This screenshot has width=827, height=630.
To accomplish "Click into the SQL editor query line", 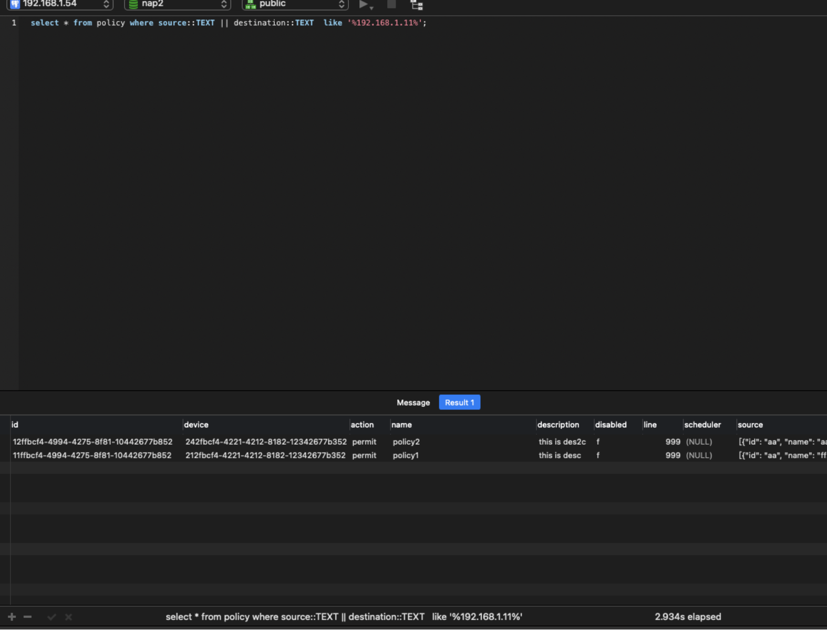I will point(229,23).
